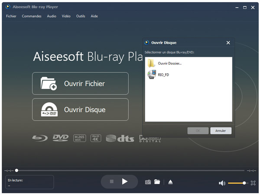Mute audio with speaker icon

click(x=222, y=183)
